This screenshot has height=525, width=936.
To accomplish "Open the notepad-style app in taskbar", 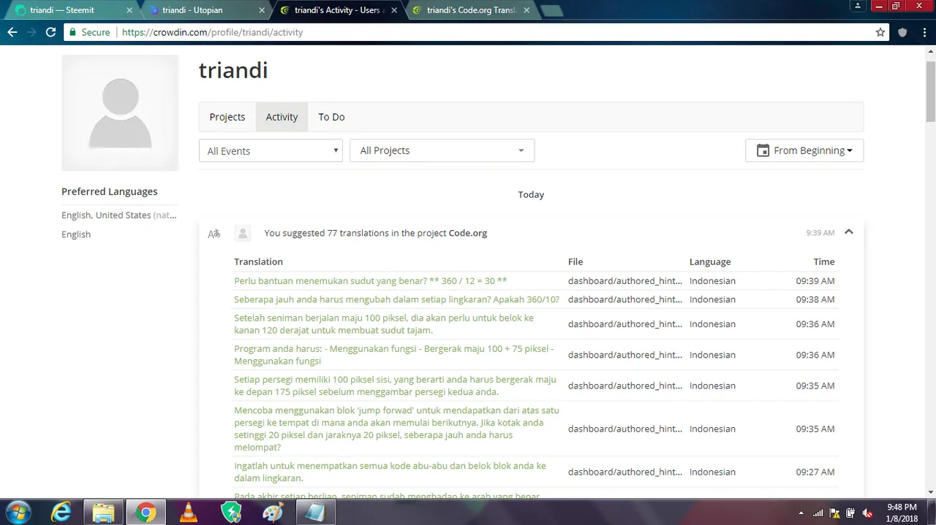I will click(x=315, y=513).
